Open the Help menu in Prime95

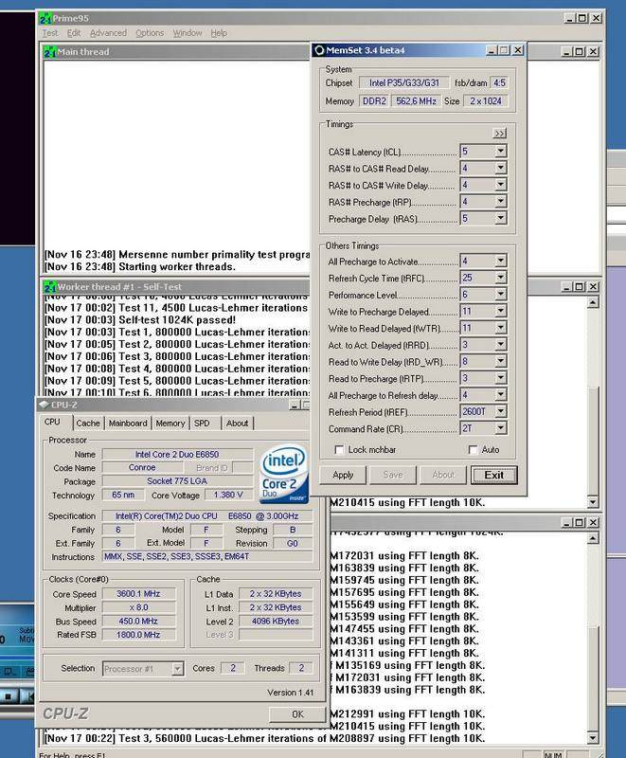pos(219,33)
